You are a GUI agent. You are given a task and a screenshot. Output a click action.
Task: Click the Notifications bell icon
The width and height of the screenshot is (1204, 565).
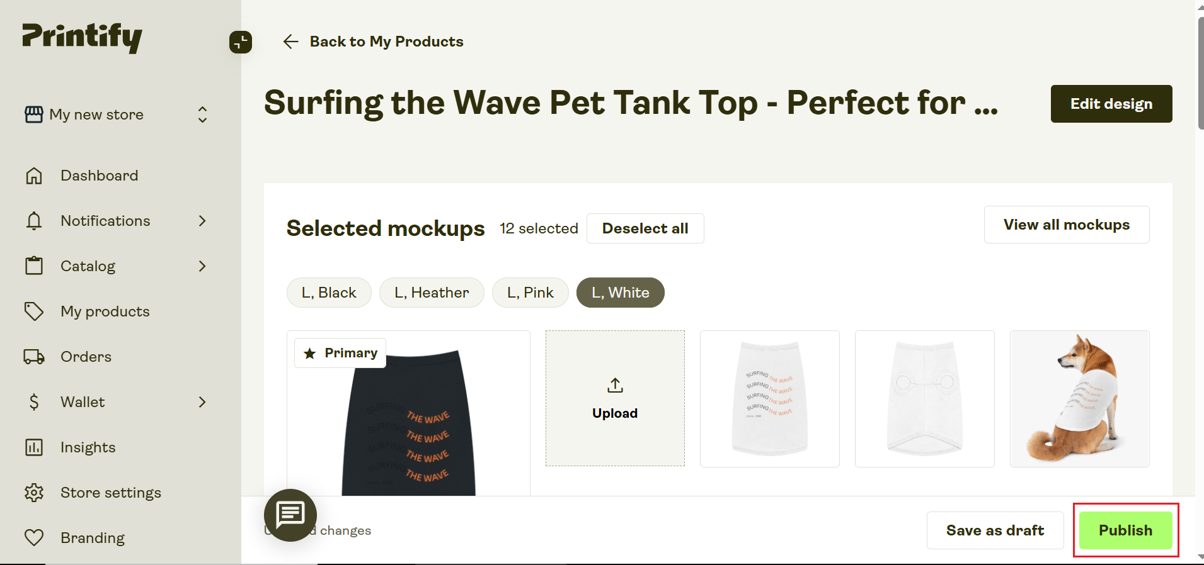point(34,221)
